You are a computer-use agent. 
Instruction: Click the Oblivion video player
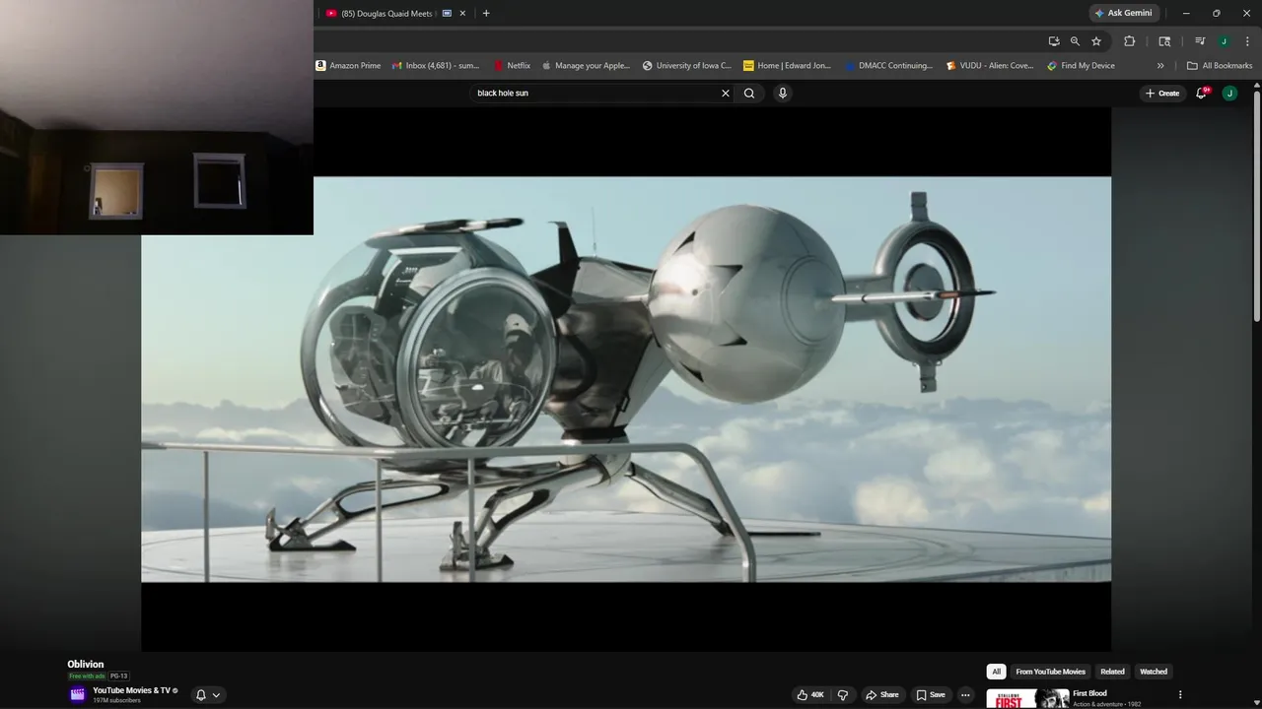pyautogui.click(x=626, y=379)
